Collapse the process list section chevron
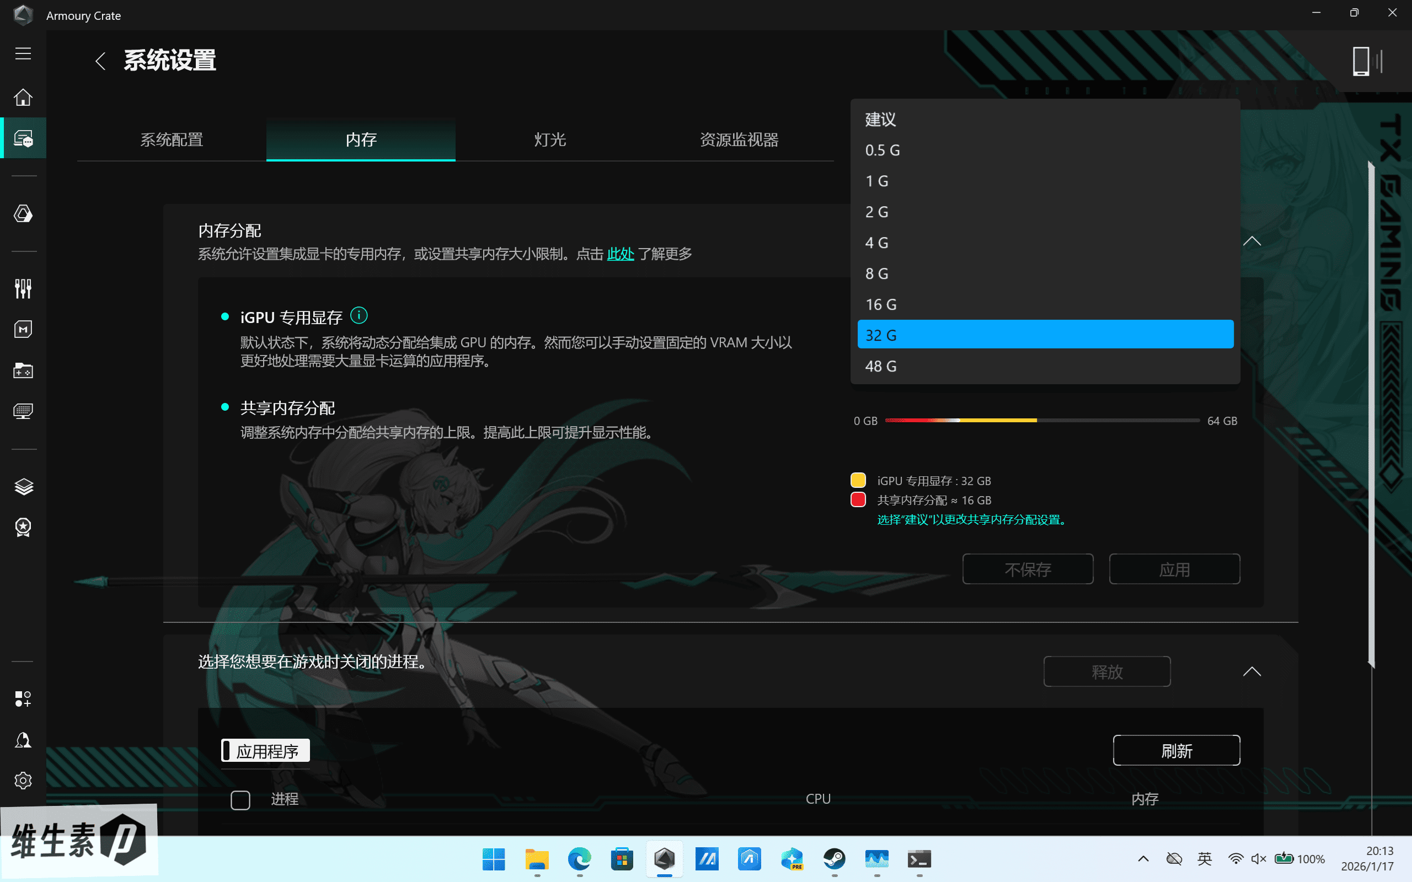 coord(1252,671)
